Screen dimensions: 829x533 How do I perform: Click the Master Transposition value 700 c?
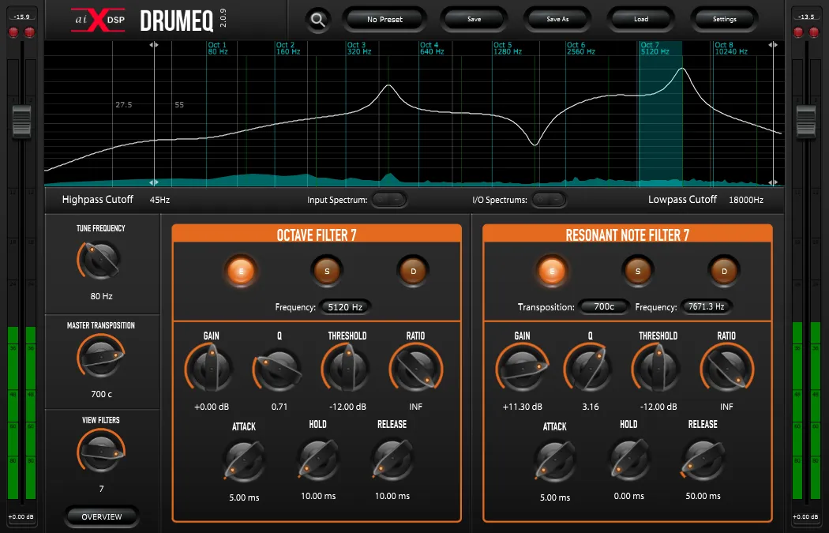101,394
